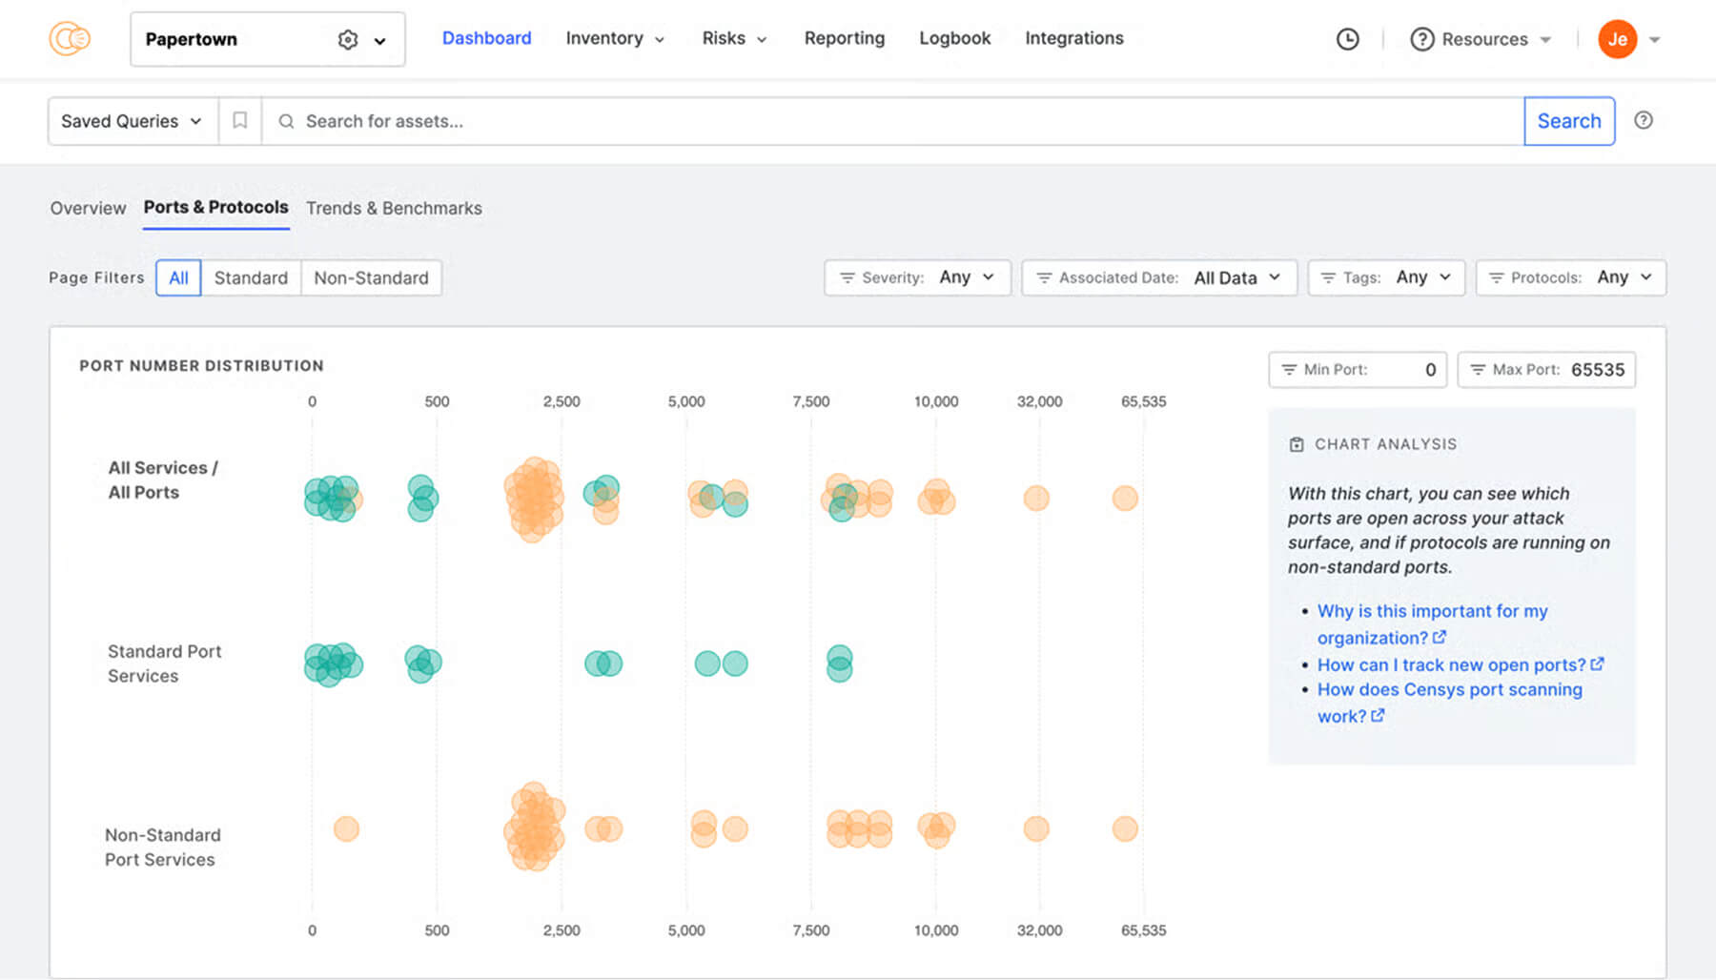1716x980 pixels.
Task: Set the Max Port value field
Action: tap(1604, 370)
